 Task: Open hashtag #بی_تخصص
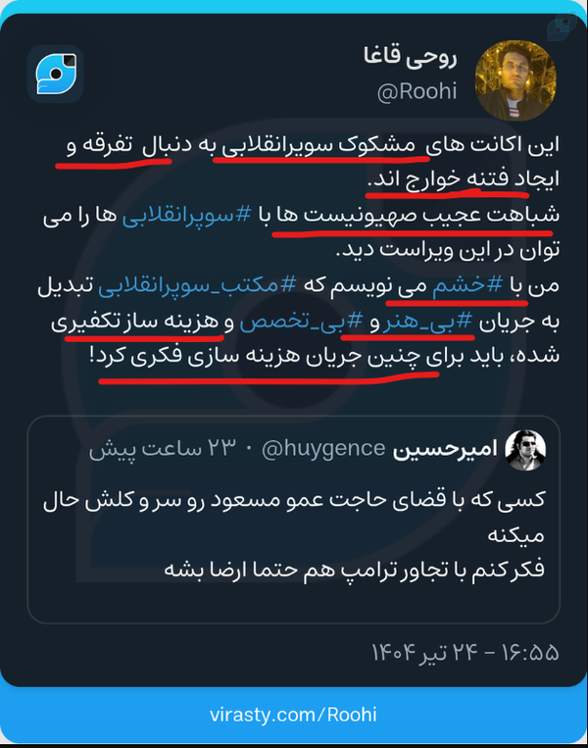(301, 321)
